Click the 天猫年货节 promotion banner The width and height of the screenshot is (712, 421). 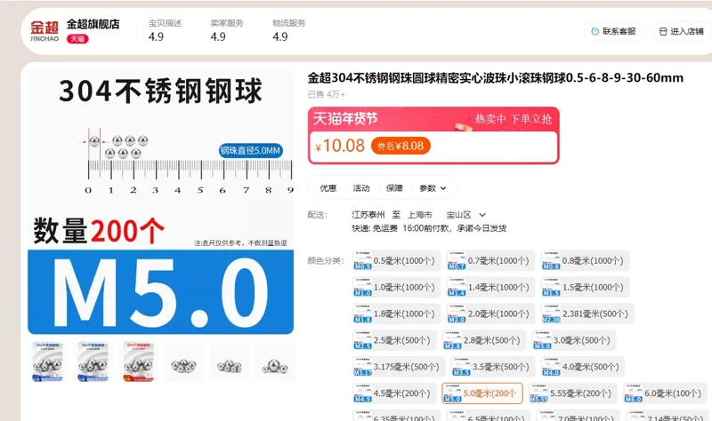pyautogui.click(x=433, y=119)
